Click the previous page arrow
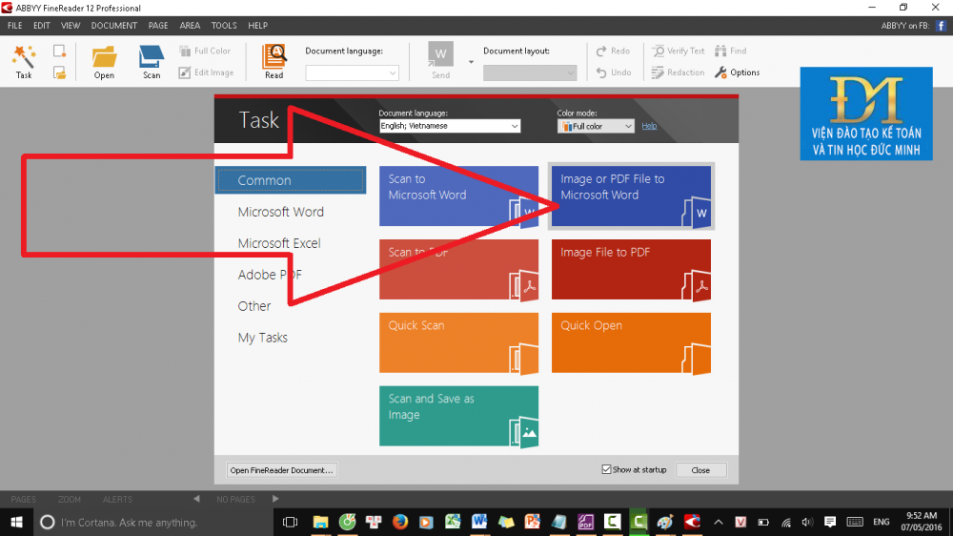The image size is (953, 536). [x=196, y=499]
